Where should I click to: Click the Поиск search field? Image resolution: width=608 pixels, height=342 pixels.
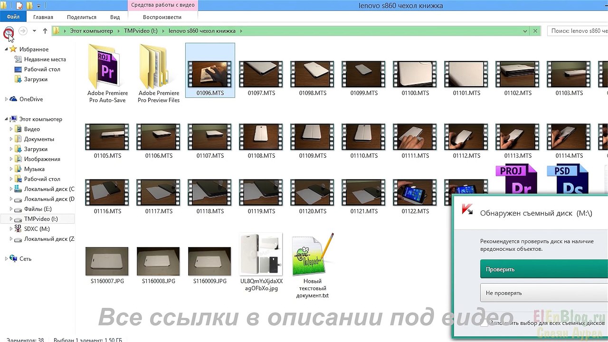tap(578, 31)
